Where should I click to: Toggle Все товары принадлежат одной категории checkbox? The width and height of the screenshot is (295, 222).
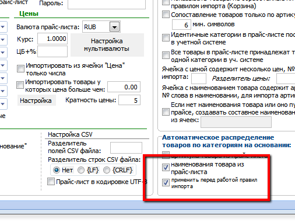click(166, 56)
